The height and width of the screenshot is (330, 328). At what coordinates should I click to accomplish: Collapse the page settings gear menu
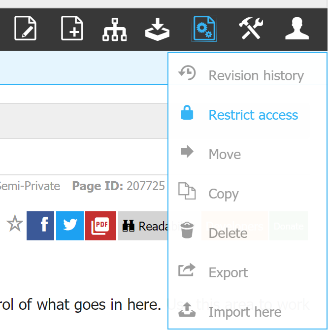[204, 29]
